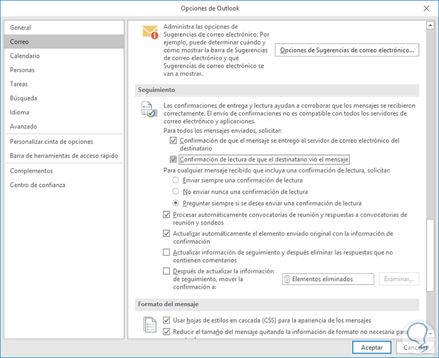
Task: Enable 'Actualizar información de seguimiento y después eliminar'
Action: (x=166, y=252)
